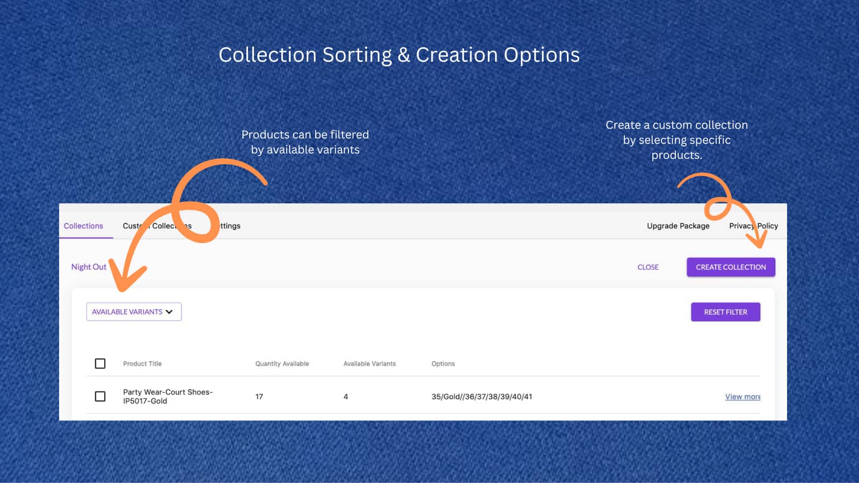Click the Options column header

443,363
